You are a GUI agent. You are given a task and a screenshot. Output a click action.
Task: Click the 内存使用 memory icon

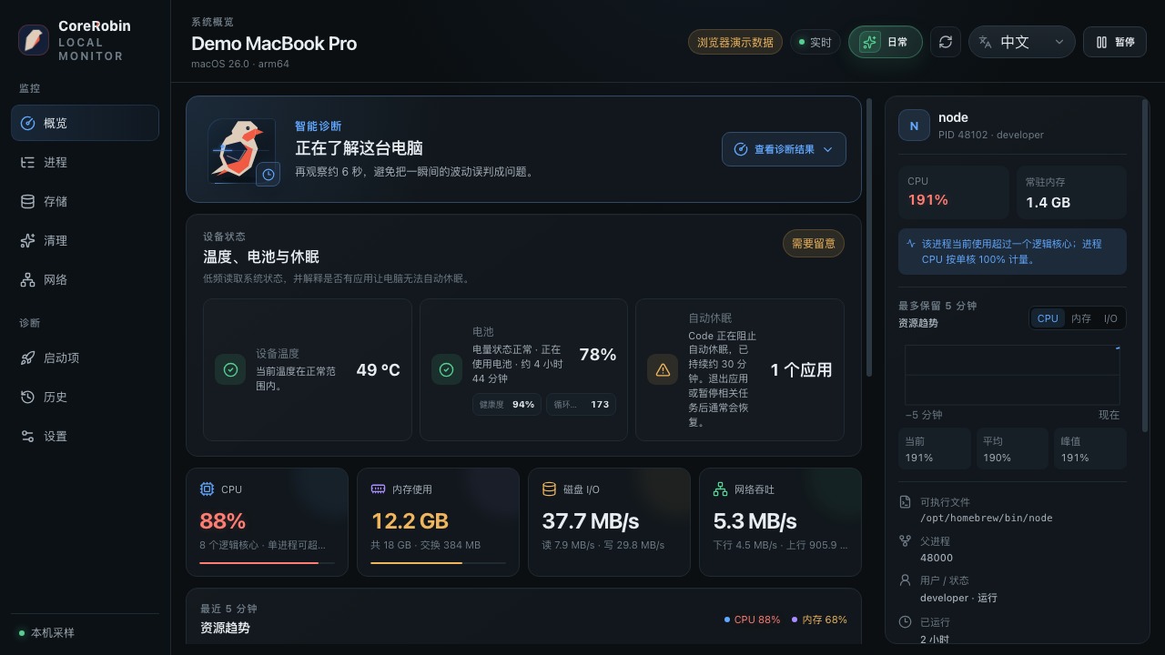coord(378,489)
